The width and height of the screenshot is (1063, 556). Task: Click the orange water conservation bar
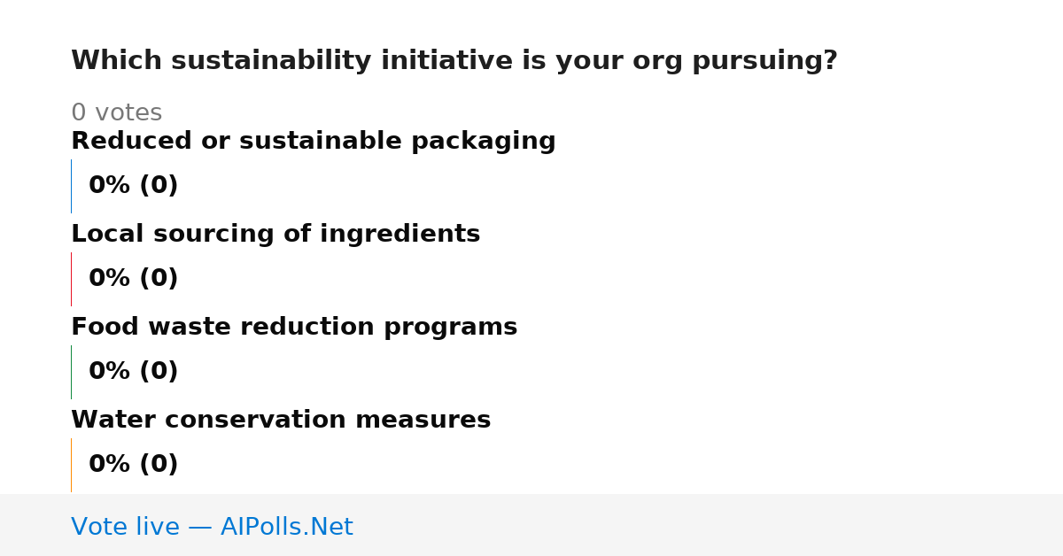(x=71, y=465)
